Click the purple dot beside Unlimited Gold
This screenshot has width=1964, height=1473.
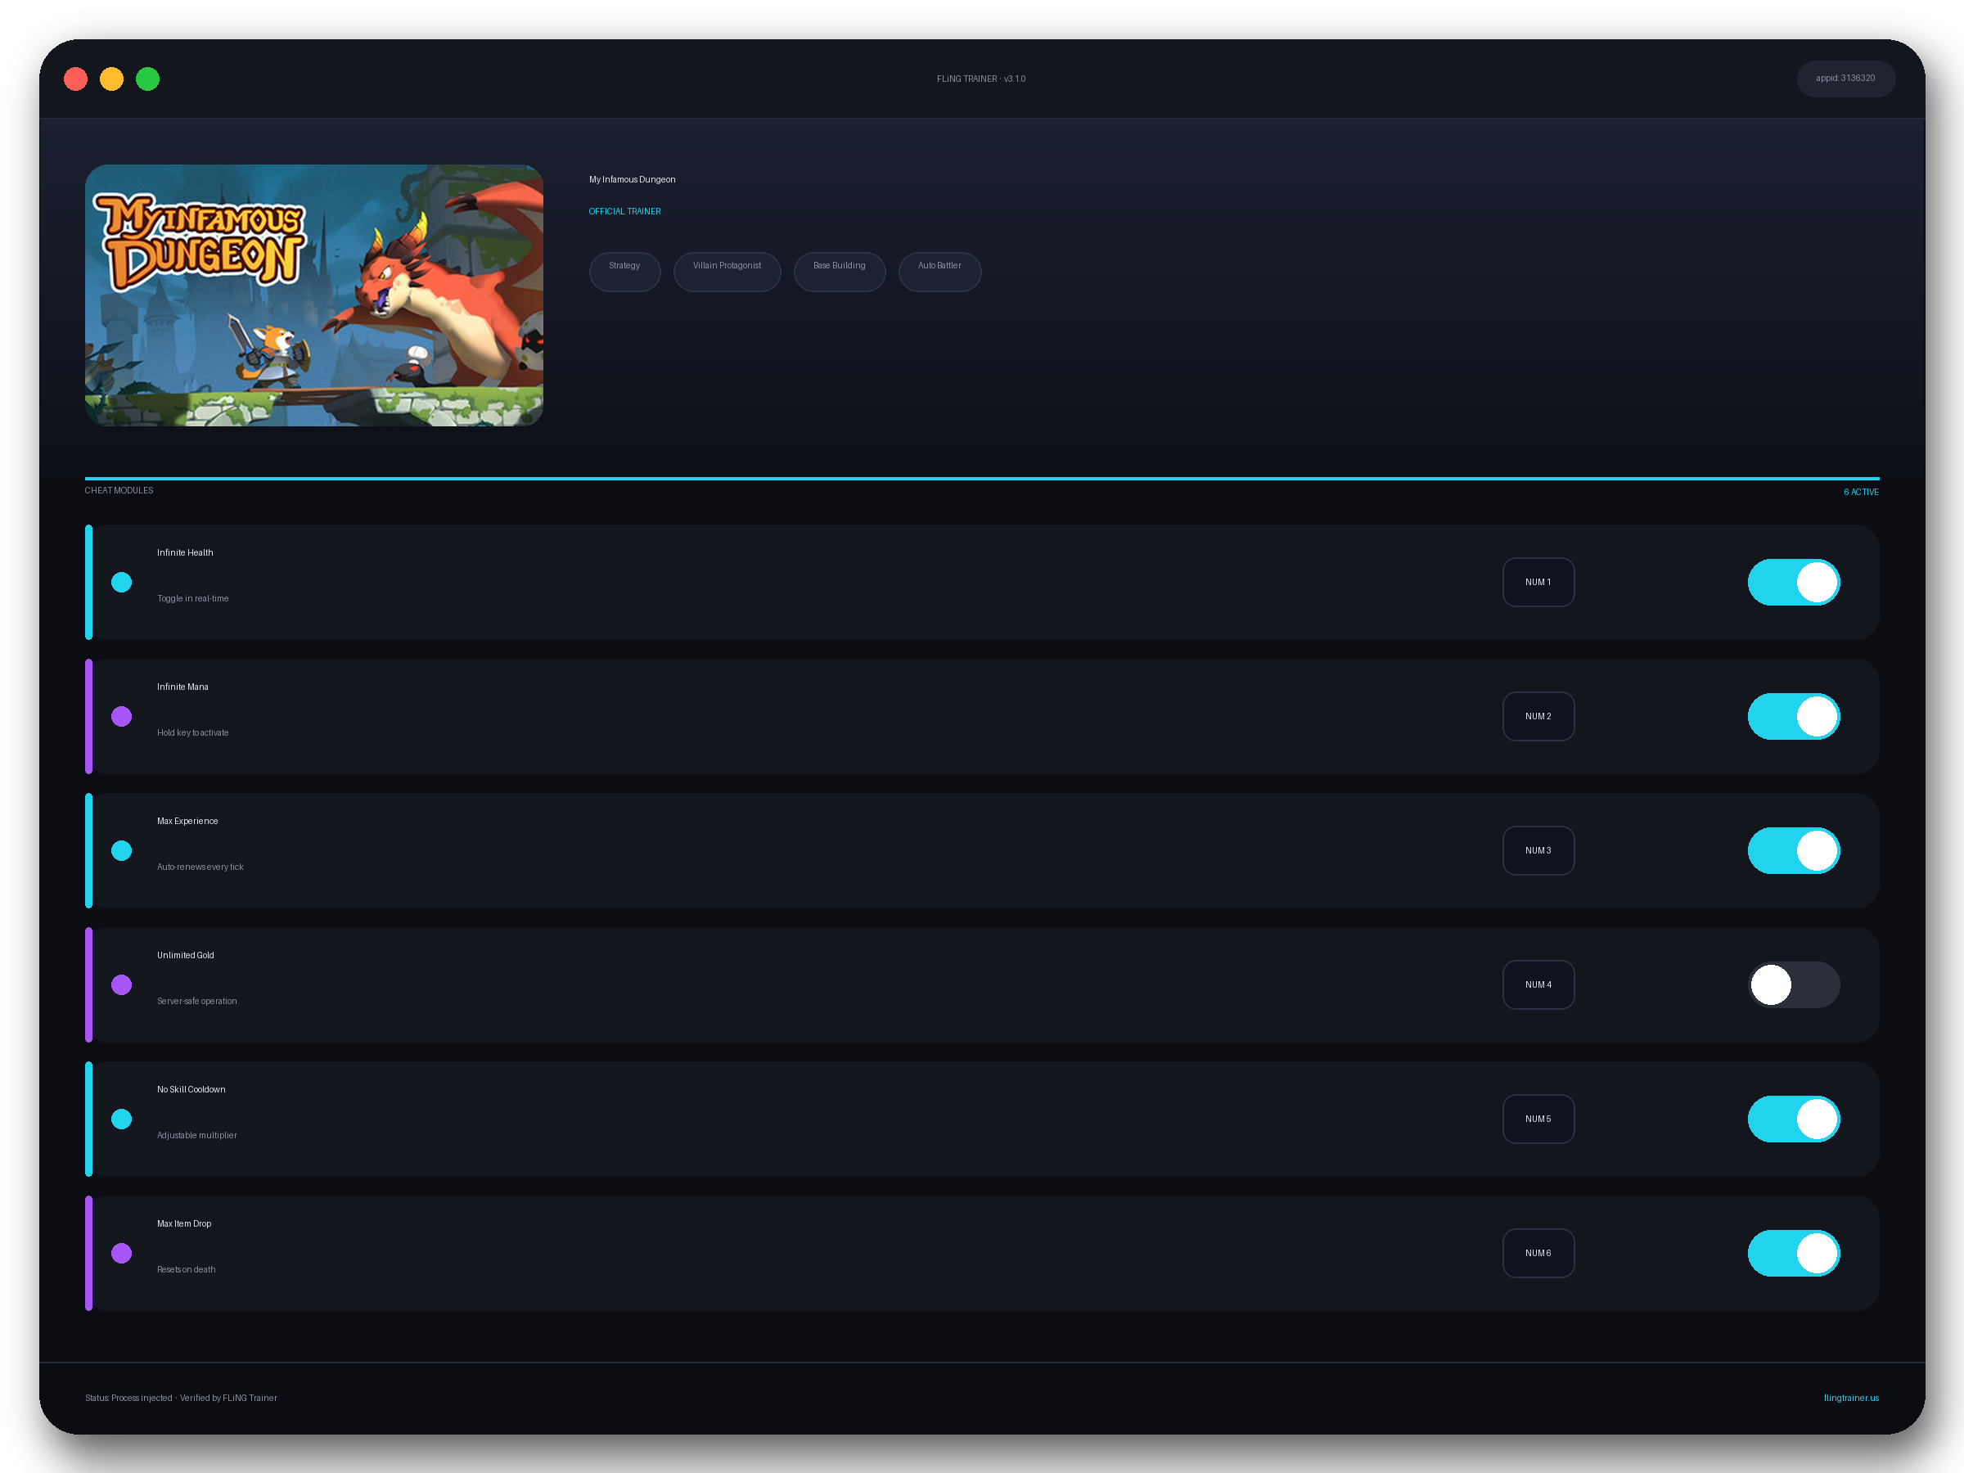(122, 984)
